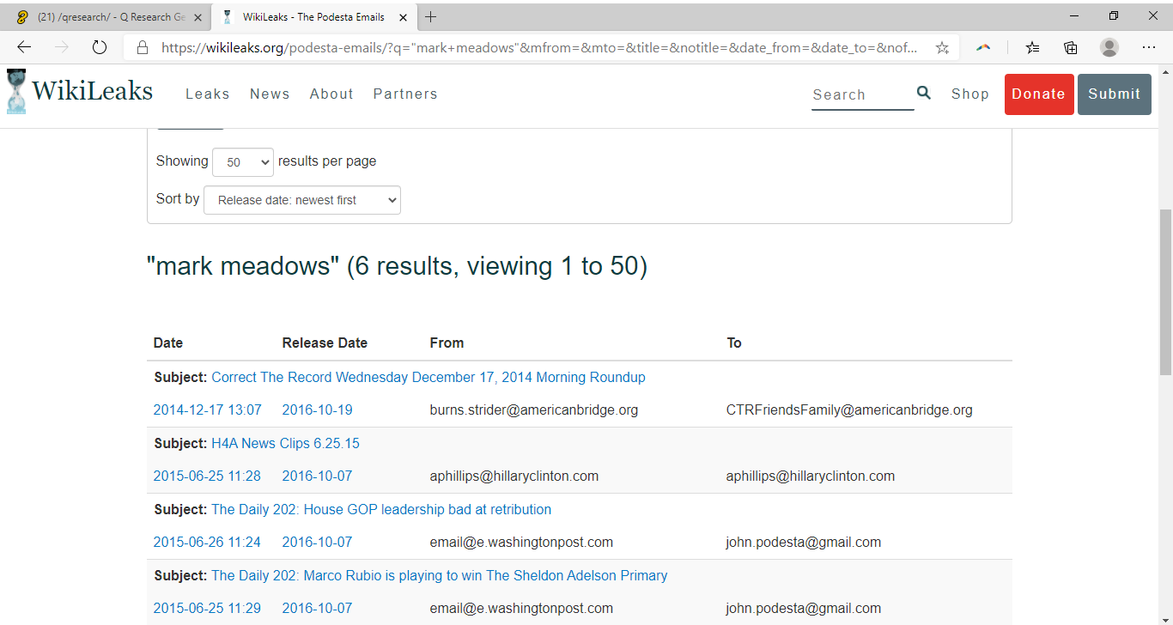Open the About menu item

[331, 94]
